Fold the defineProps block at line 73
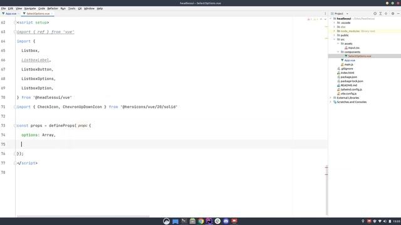Screen dimensions: 401x225 click(15, 126)
